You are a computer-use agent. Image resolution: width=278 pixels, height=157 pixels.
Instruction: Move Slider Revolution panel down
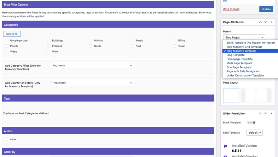point(266,114)
